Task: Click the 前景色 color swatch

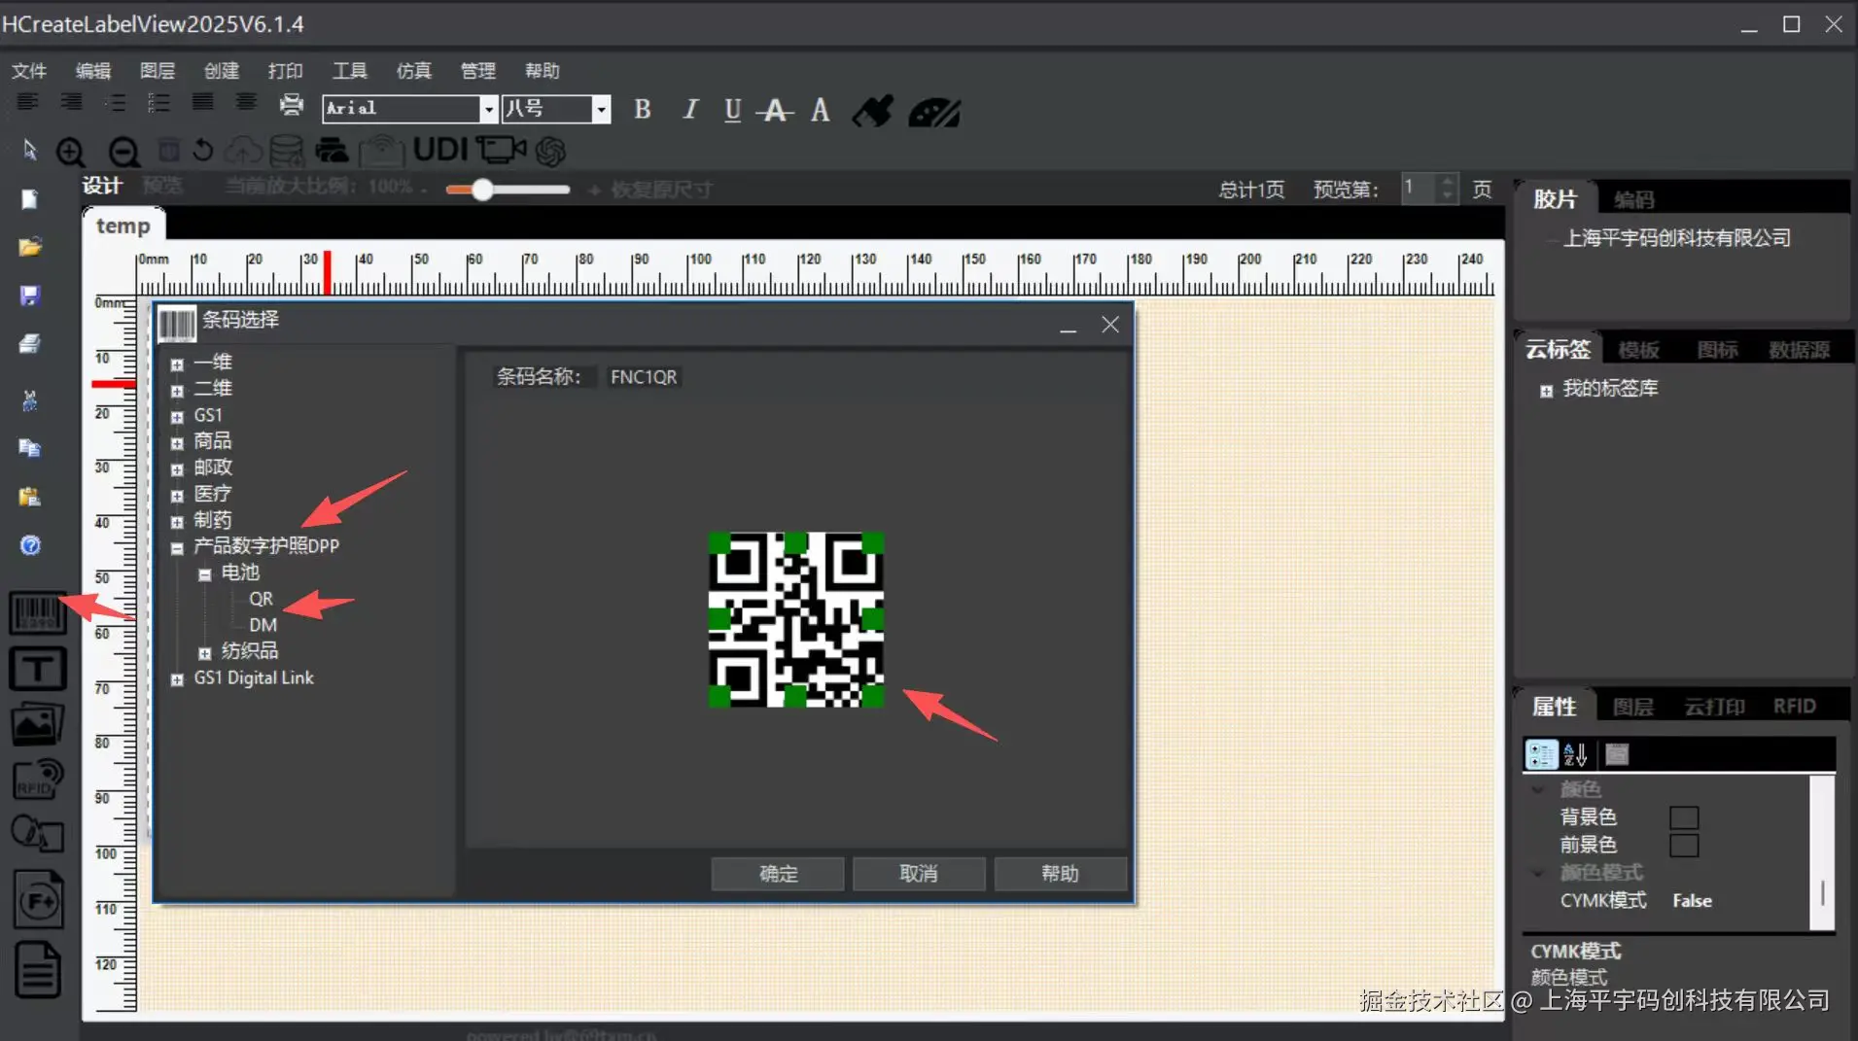Action: pos(1684,845)
